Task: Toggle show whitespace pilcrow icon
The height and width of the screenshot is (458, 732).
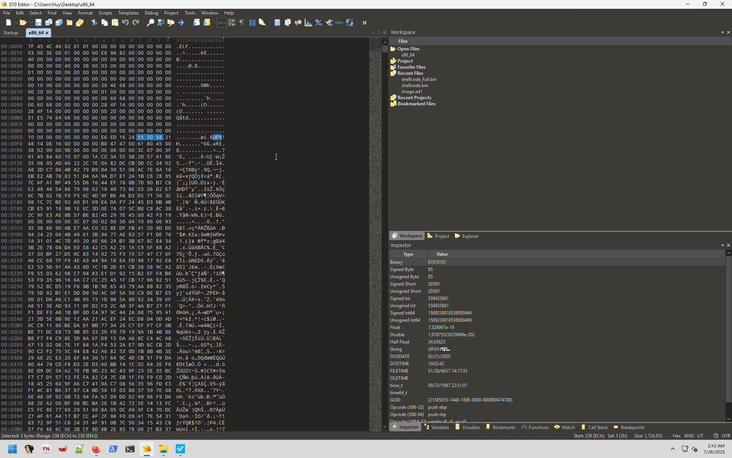Action: 242,23
